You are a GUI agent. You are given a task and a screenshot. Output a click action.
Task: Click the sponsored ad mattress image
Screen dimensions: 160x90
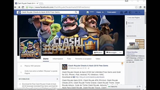135,44
